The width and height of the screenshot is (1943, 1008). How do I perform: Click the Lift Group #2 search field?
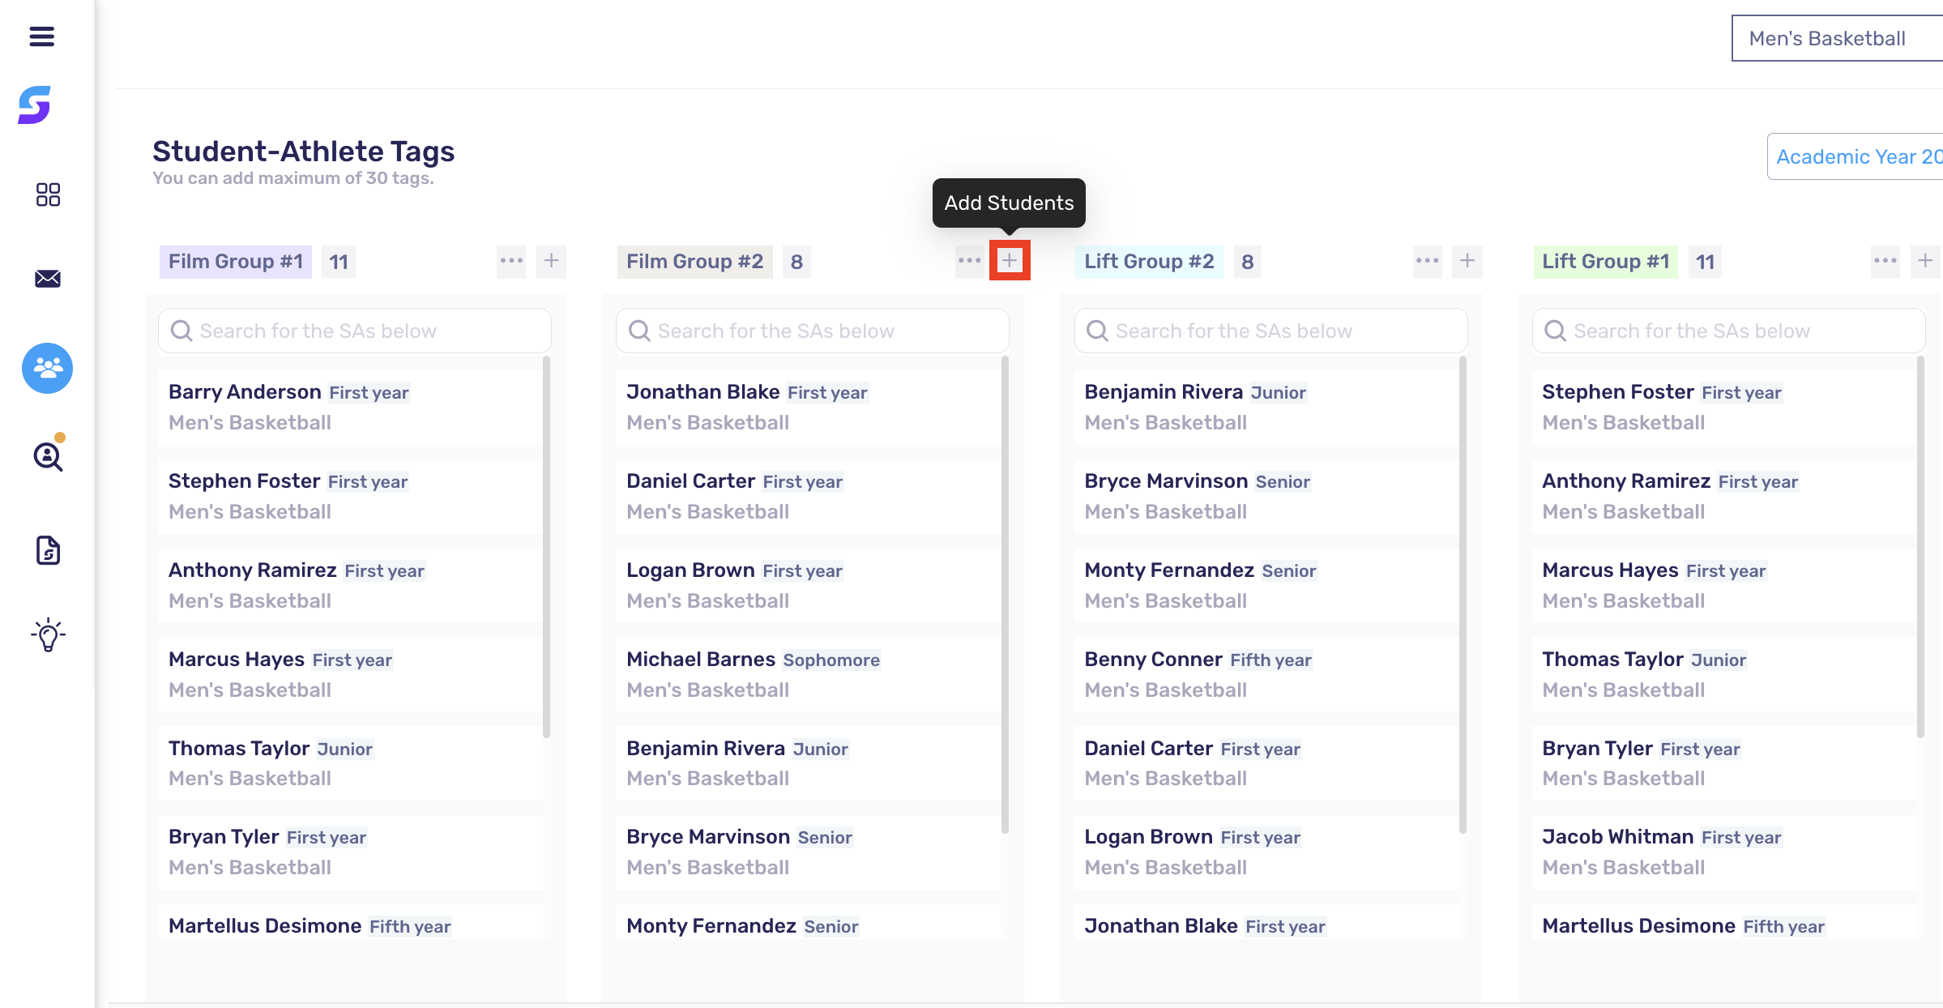pos(1270,331)
